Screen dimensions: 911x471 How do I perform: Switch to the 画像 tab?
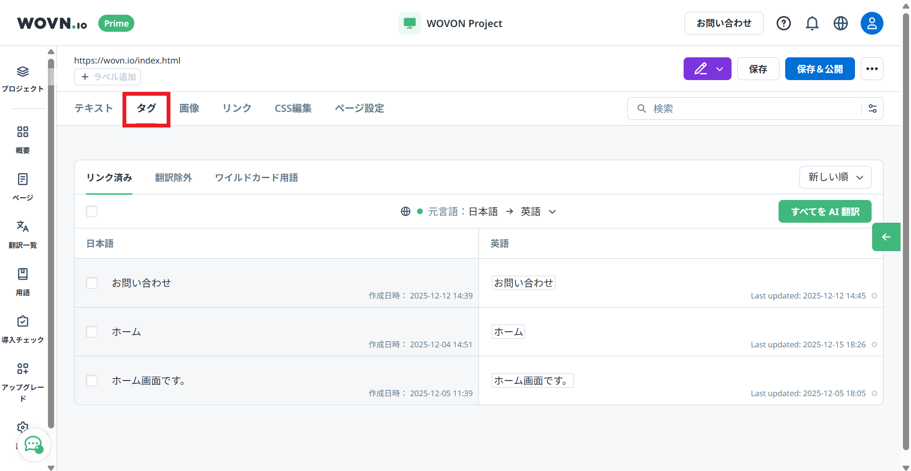point(189,109)
